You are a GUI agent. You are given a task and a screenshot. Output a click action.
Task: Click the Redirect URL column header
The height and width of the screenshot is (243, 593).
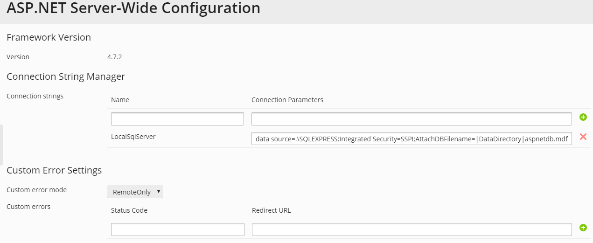click(271, 210)
